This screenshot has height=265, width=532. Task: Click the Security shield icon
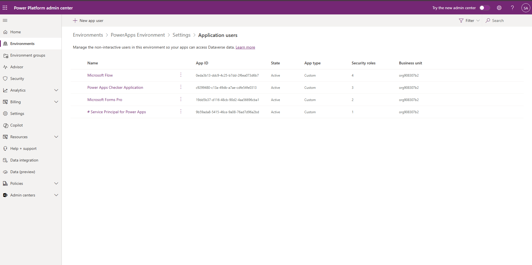point(5,79)
